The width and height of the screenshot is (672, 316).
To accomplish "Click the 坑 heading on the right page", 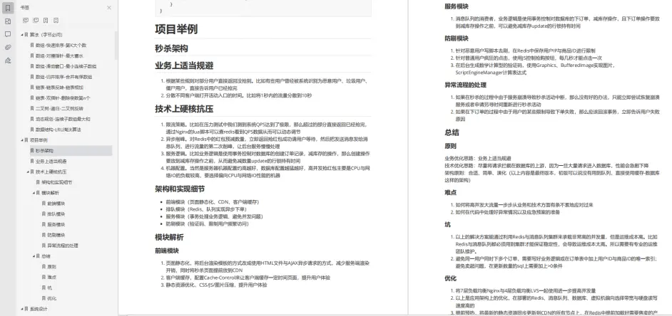I will (x=447, y=225).
